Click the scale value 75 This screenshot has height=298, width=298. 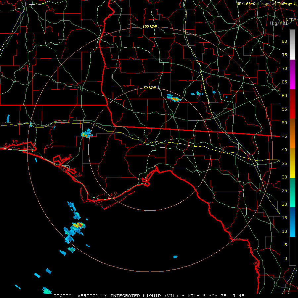284,55
